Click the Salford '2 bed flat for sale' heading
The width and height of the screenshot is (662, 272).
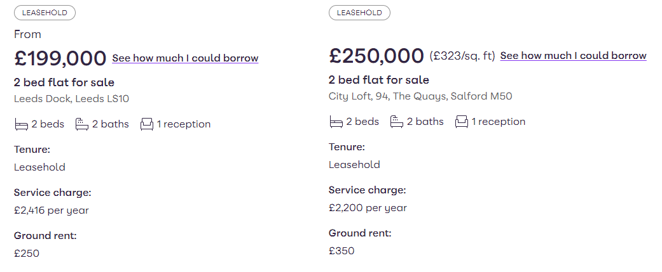point(379,80)
